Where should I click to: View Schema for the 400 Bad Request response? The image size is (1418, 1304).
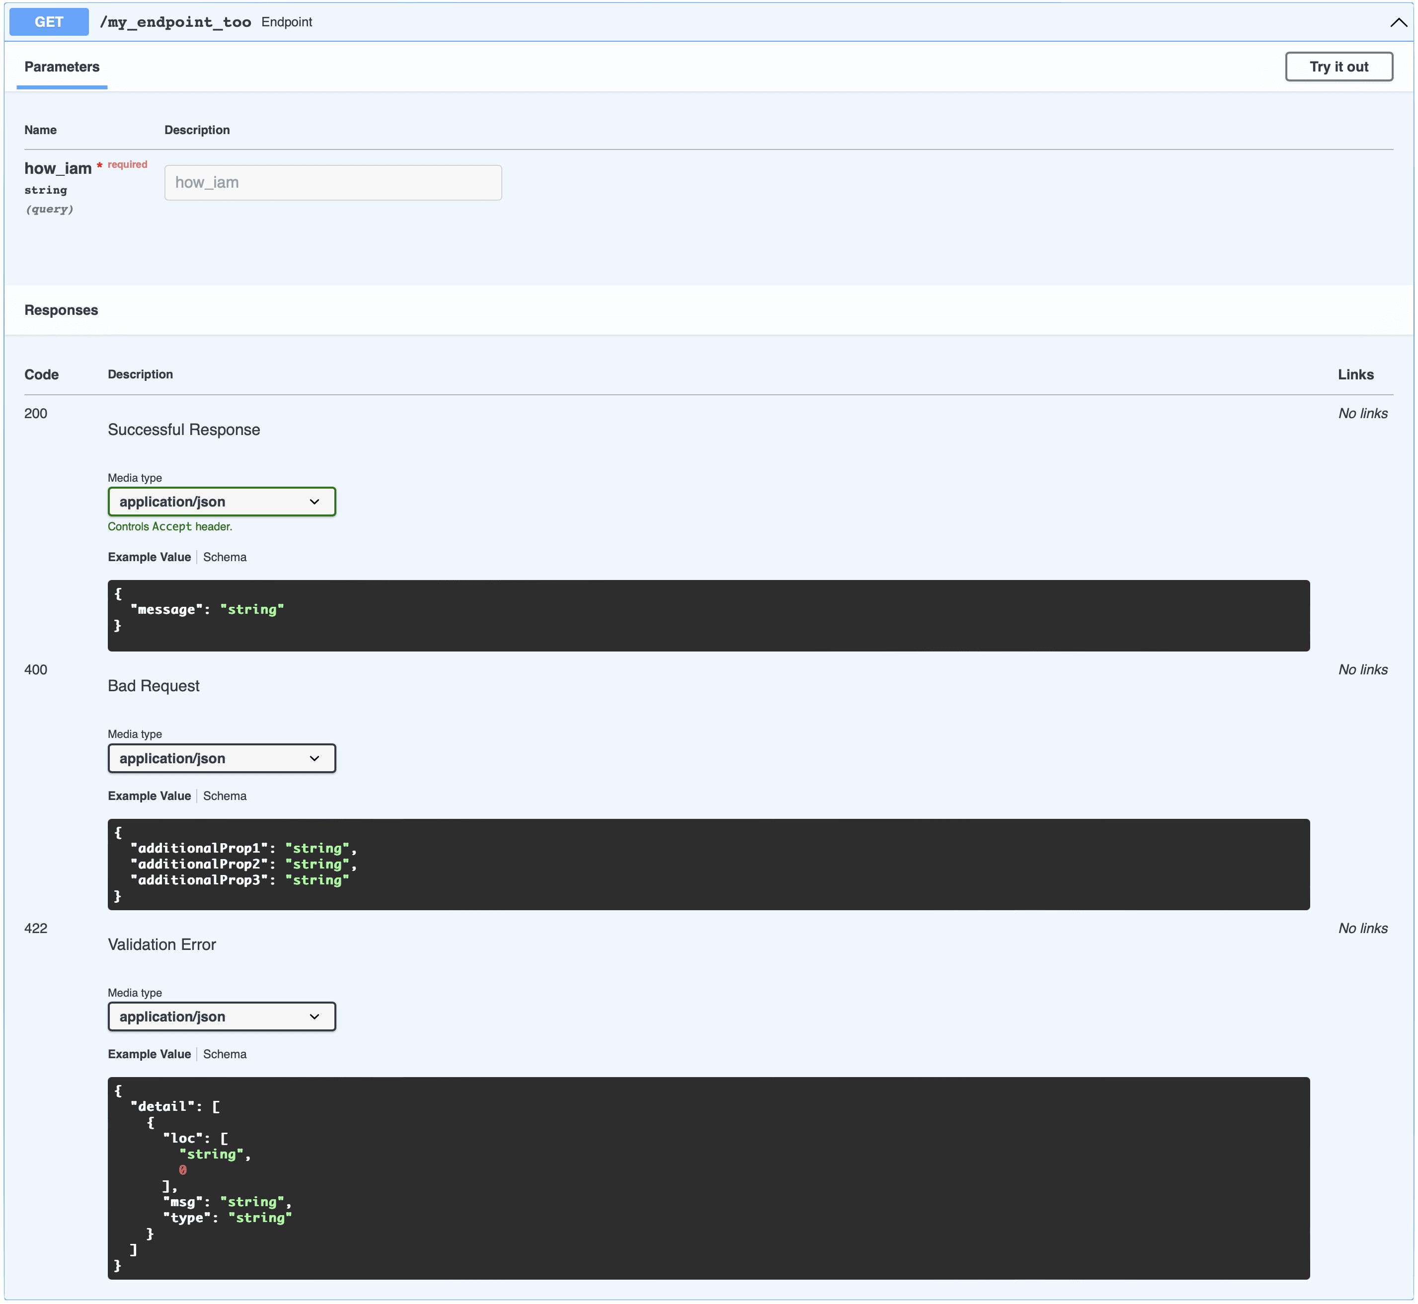click(x=225, y=795)
